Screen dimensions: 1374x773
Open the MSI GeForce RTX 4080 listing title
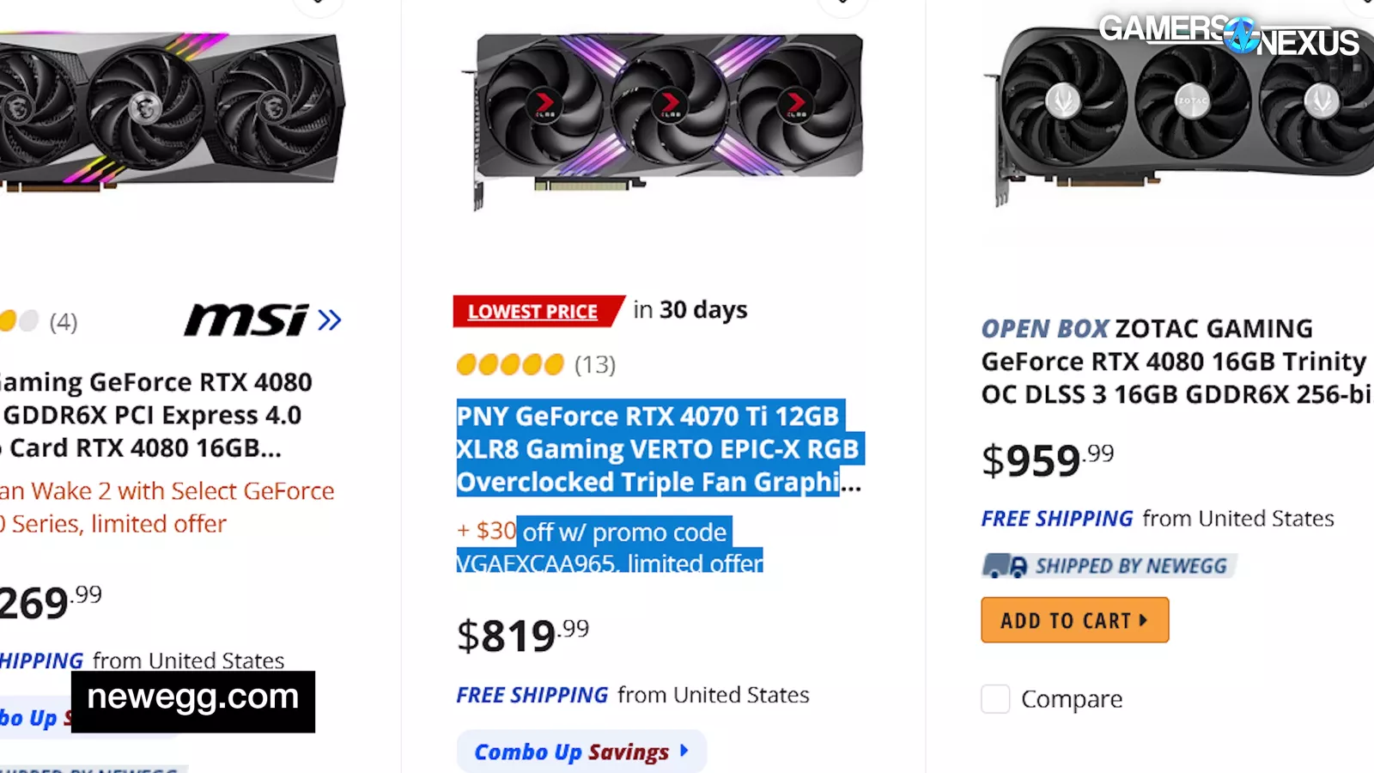[x=155, y=415]
